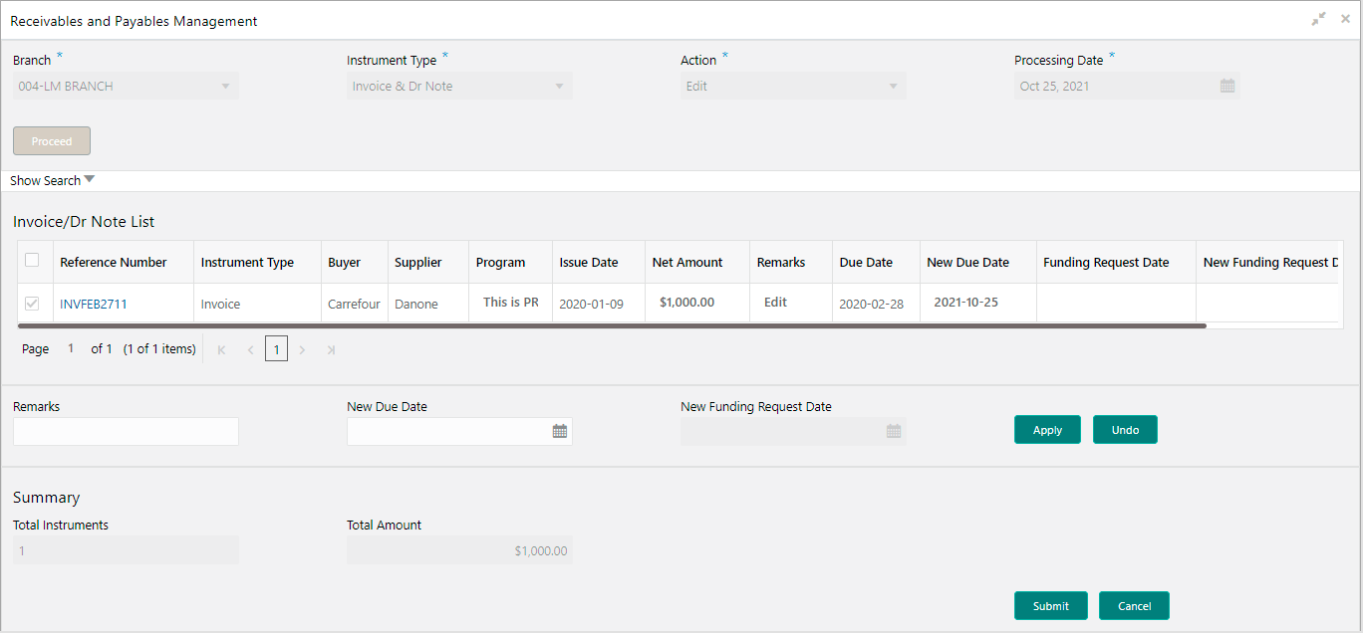The width and height of the screenshot is (1363, 633).
Task: Open the Processing Date calendar icon
Action: pyautogui.click(x=1227, y=86)
